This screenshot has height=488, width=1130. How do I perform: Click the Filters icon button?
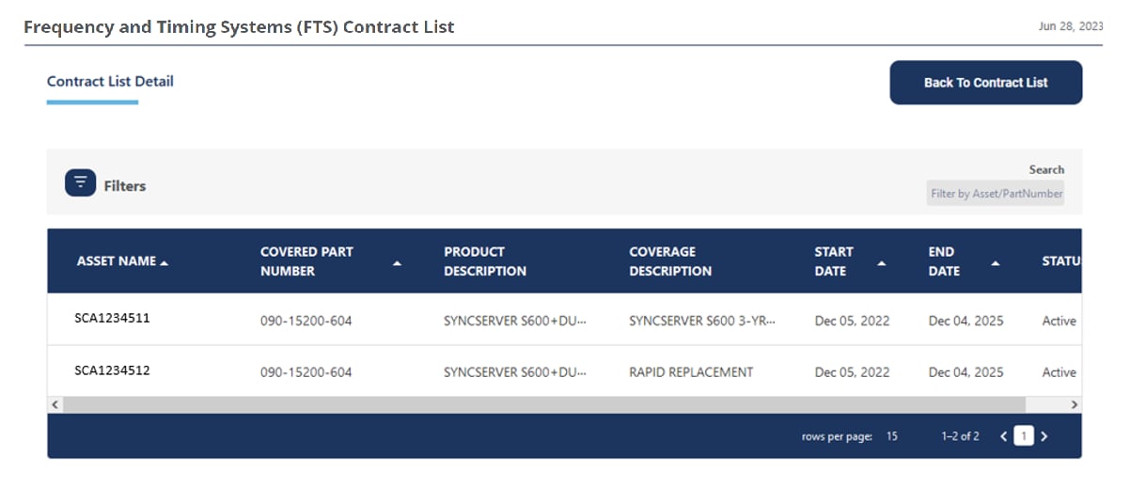point(80,182)
